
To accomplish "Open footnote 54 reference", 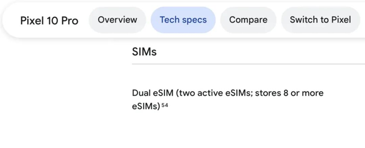I will 165,106.
